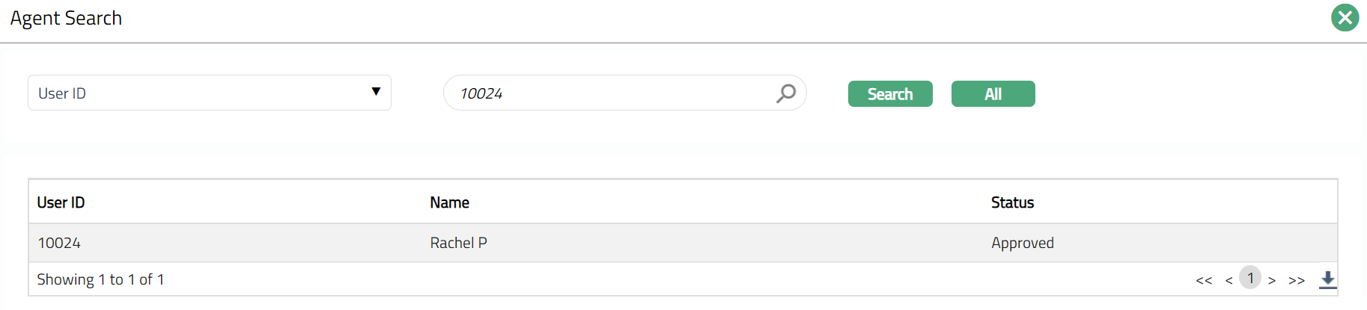Click the magnifying glass icon
The height and width of the screenshot is (310, 1367).
click(786, 93)
